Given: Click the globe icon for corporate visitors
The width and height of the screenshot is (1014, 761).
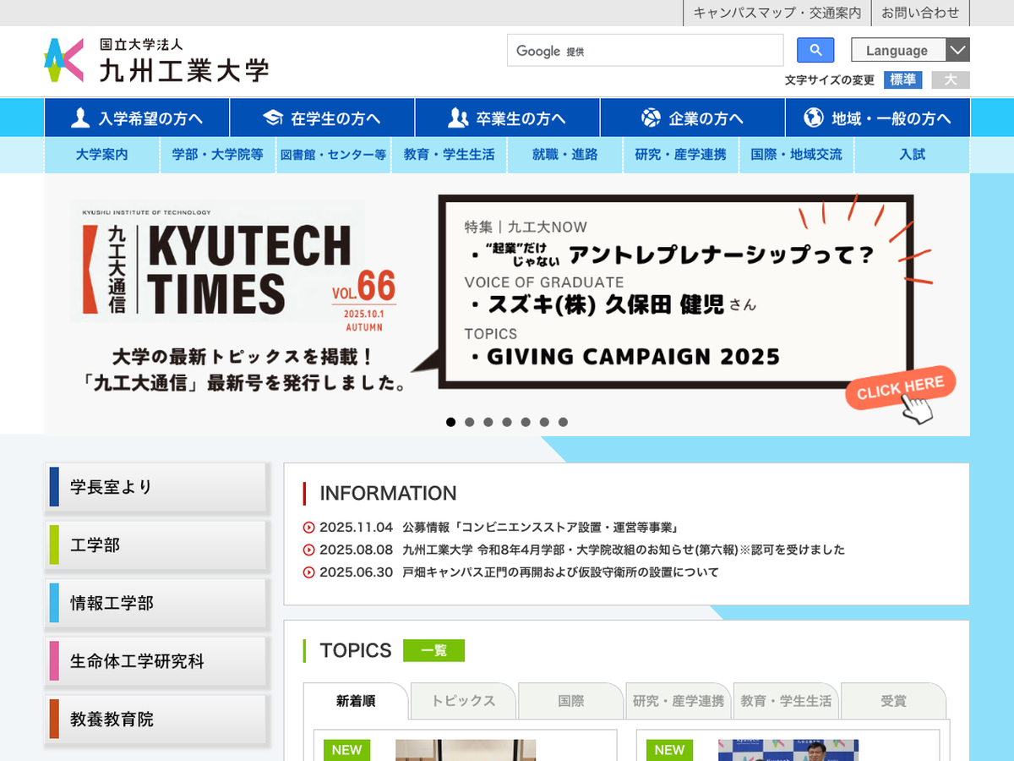Looking at the screenshot, I should [651, 118].
